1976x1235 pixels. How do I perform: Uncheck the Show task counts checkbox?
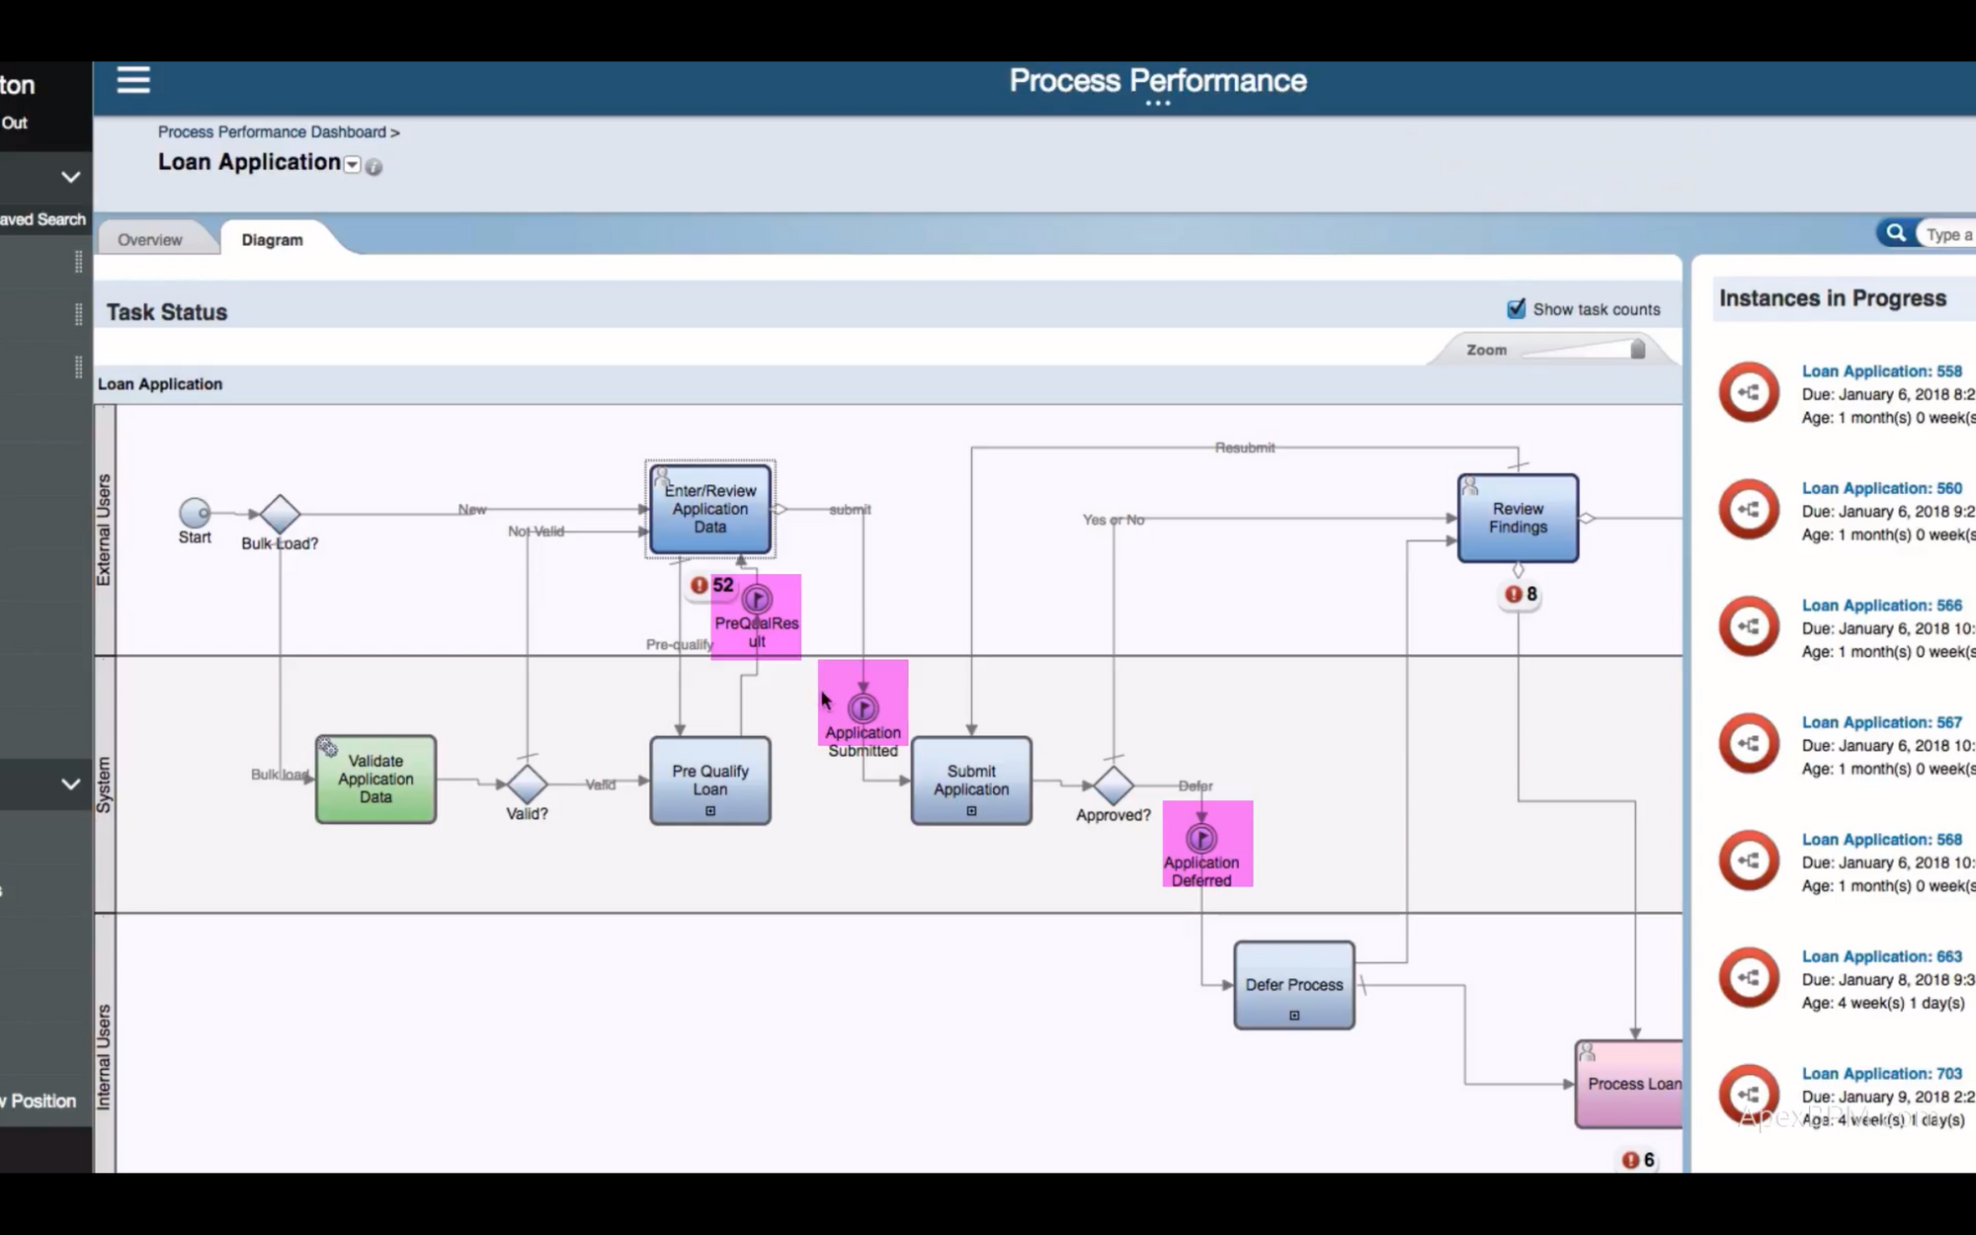(x=1517, y=308)
